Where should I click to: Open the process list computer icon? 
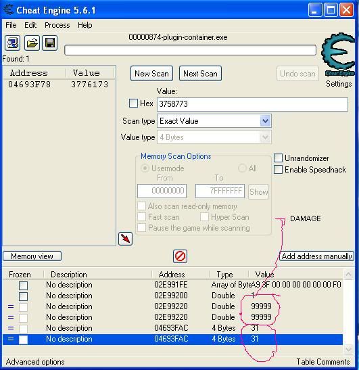(x=12, y=43)
